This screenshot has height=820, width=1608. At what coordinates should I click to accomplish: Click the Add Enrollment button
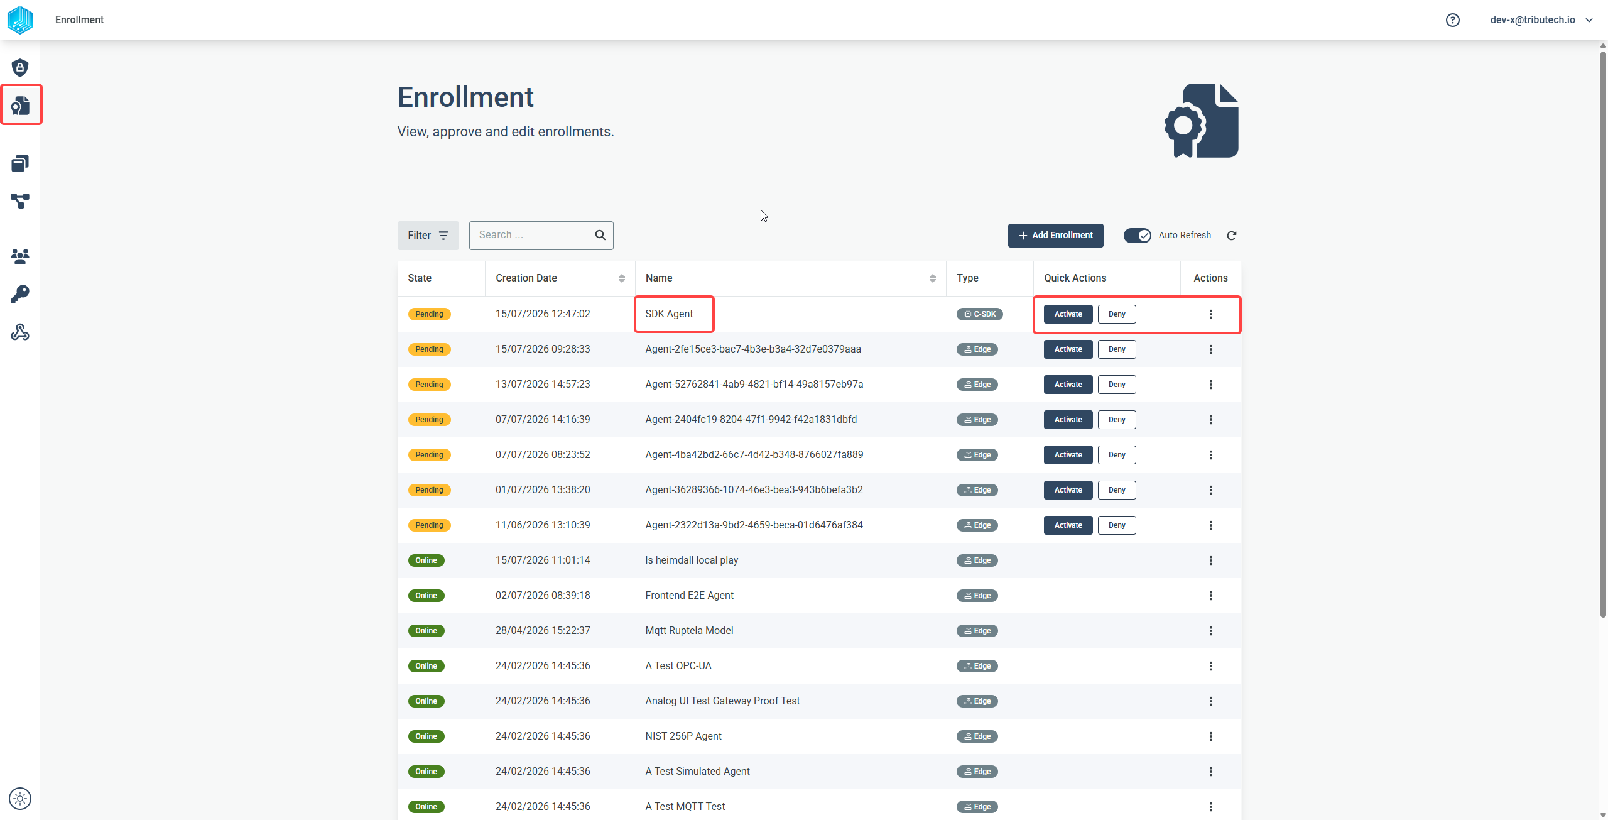tap(1055, 236)
